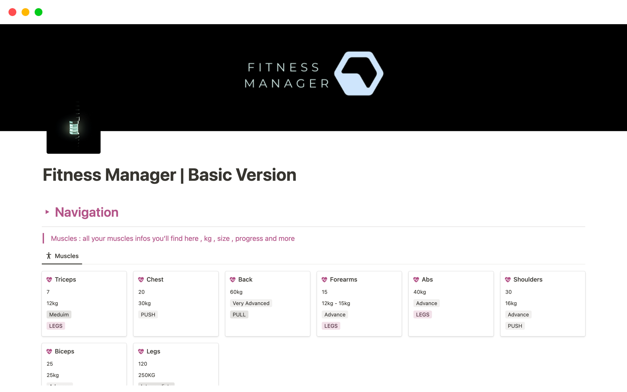Click the heart icon beside Abs
627x392 pixels.
pyautogui.click(x=416, y=280)
